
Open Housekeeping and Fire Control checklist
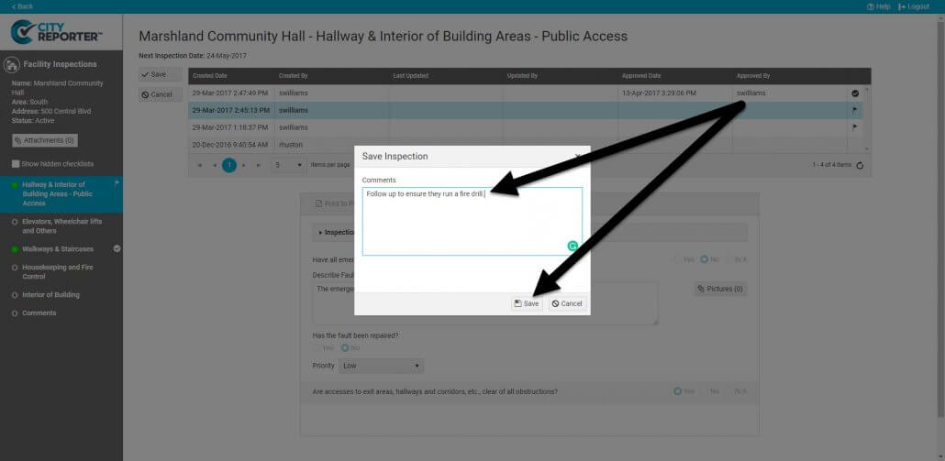click(57, 271)
